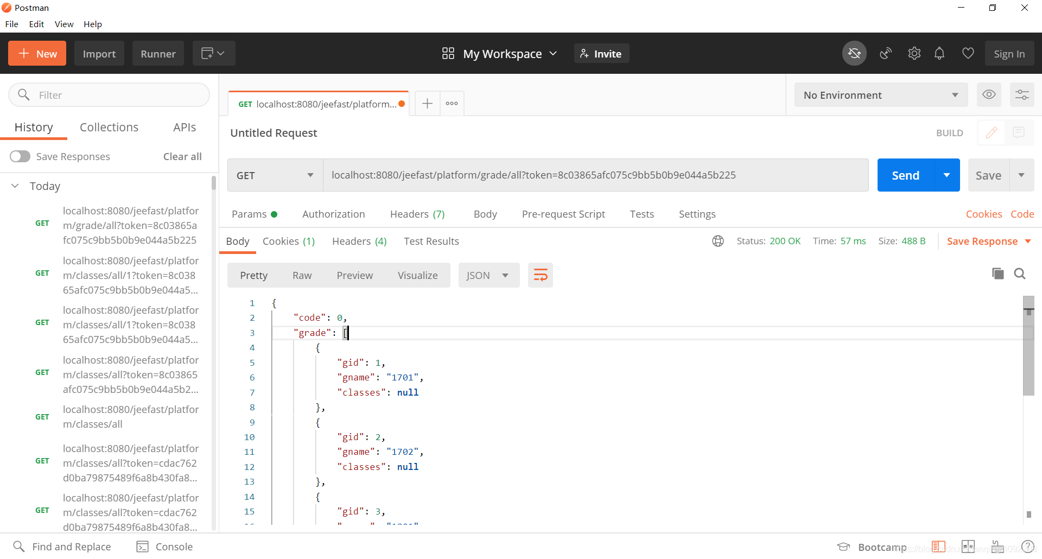Click the response body vertical scrollbar

coord(1028,346)
